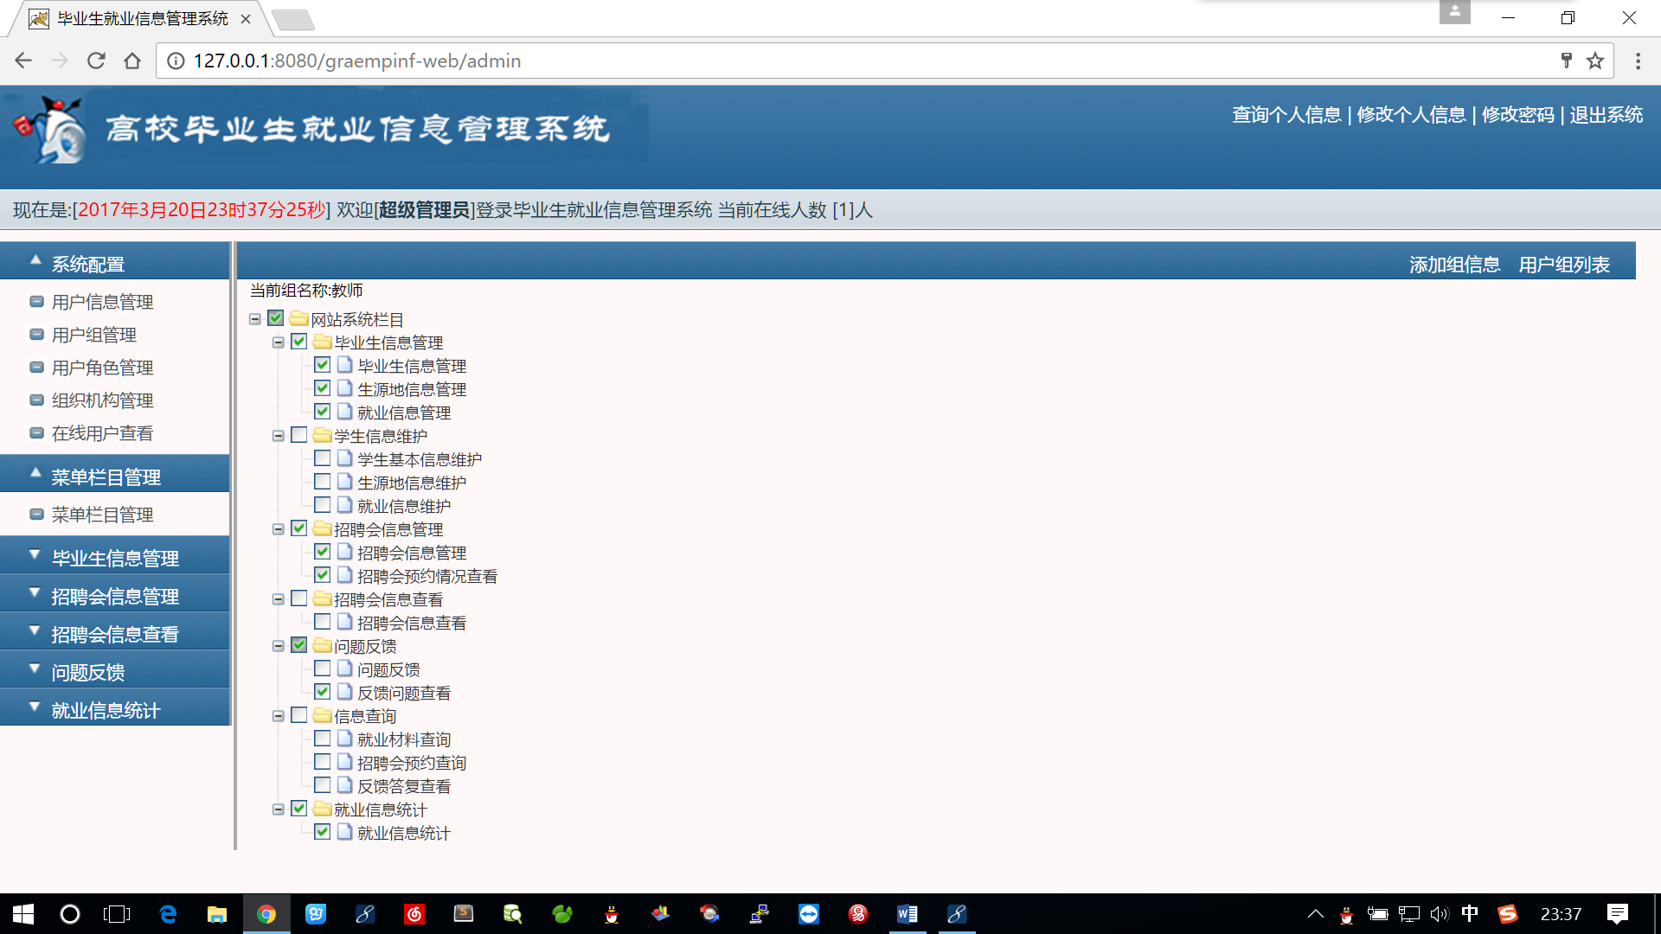
Task: Open 用户组管理 in the sidebar
Action: [x=93, y=335]
